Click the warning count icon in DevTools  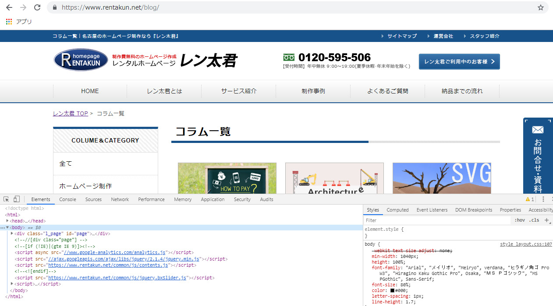530,199
